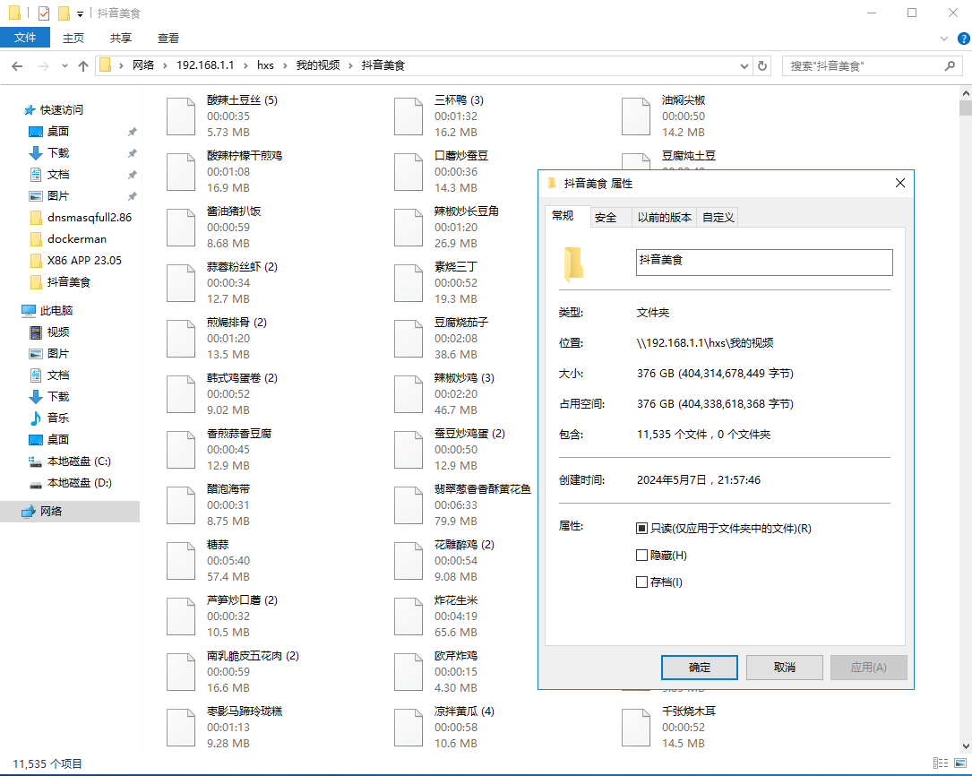
Task: Expand chevron after 网络 in address bar
Action: click(165, 65)
